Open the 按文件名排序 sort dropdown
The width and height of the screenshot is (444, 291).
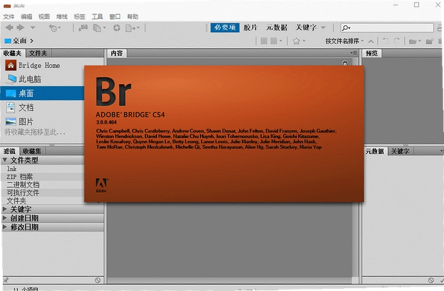pos(345,41)
